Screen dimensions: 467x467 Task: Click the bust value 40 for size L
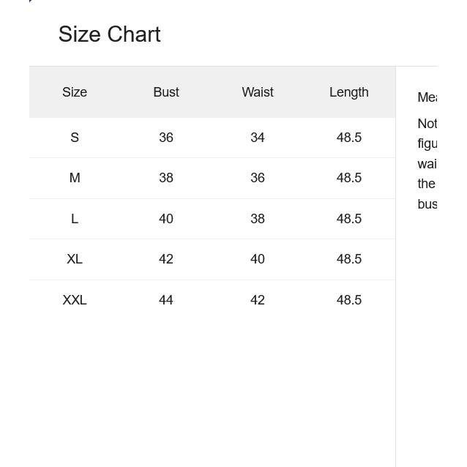pyautogui.click(x=166, y=219)
